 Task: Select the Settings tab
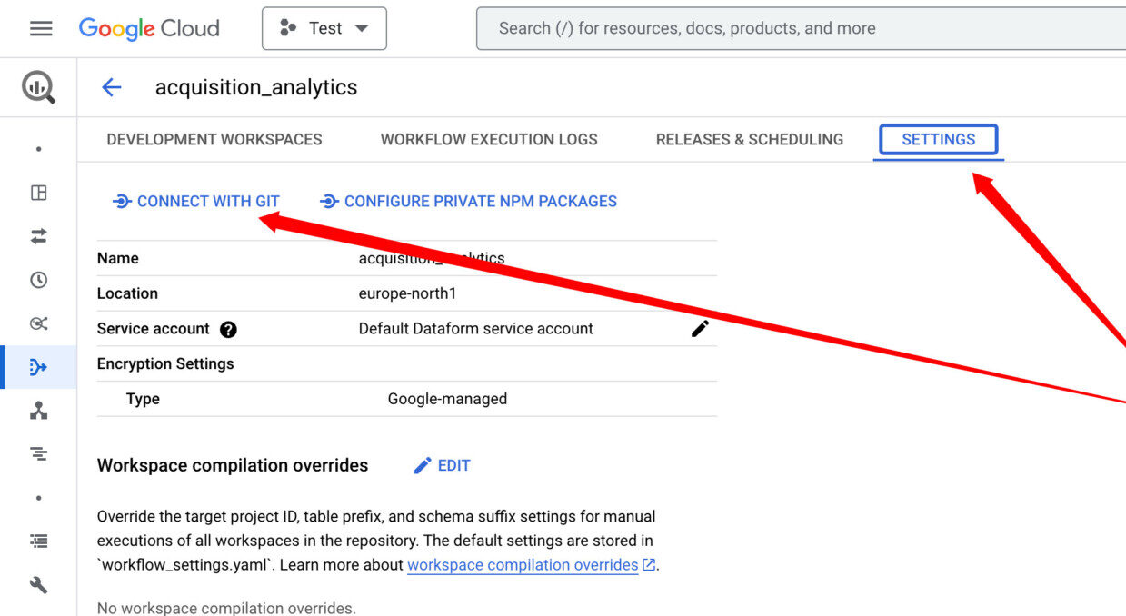pos(938,140)
